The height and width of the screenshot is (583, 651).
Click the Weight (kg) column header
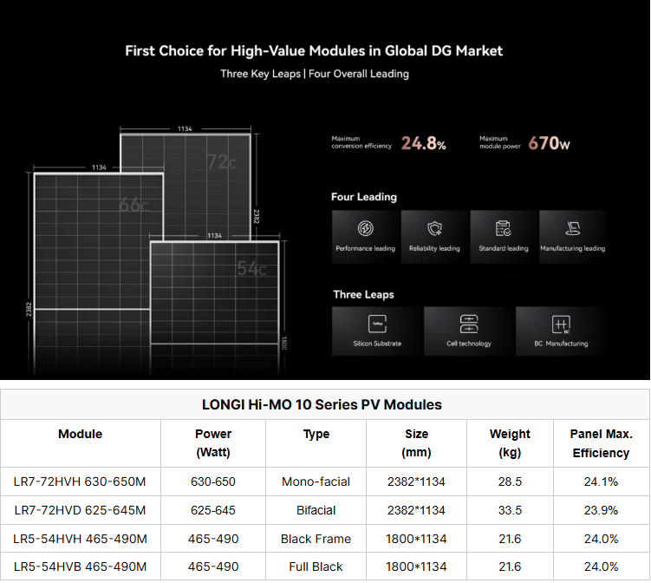510,443
